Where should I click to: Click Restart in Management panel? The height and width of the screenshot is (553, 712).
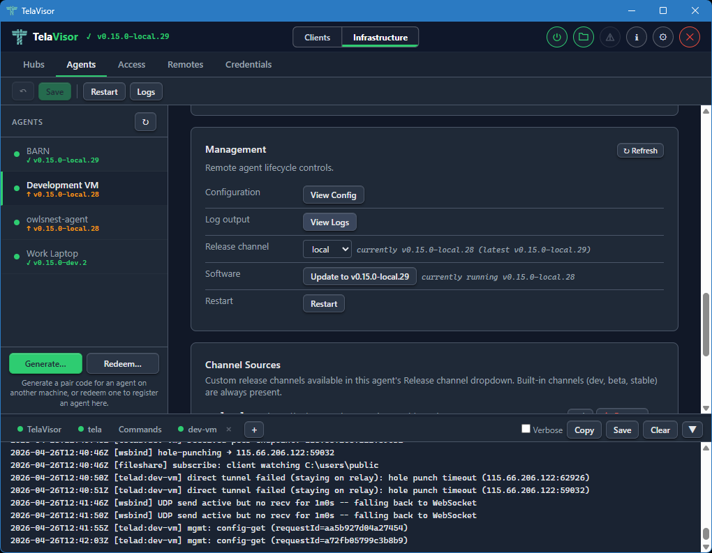click(324, 303)
